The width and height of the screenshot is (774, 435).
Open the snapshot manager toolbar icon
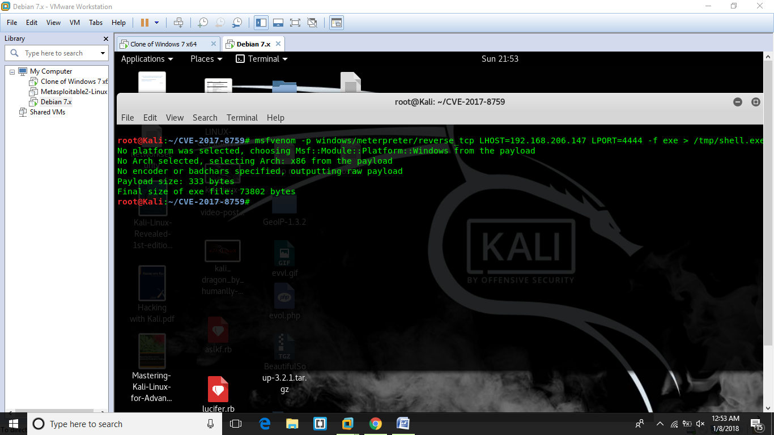pyautogui.click(x=237, y=23)
